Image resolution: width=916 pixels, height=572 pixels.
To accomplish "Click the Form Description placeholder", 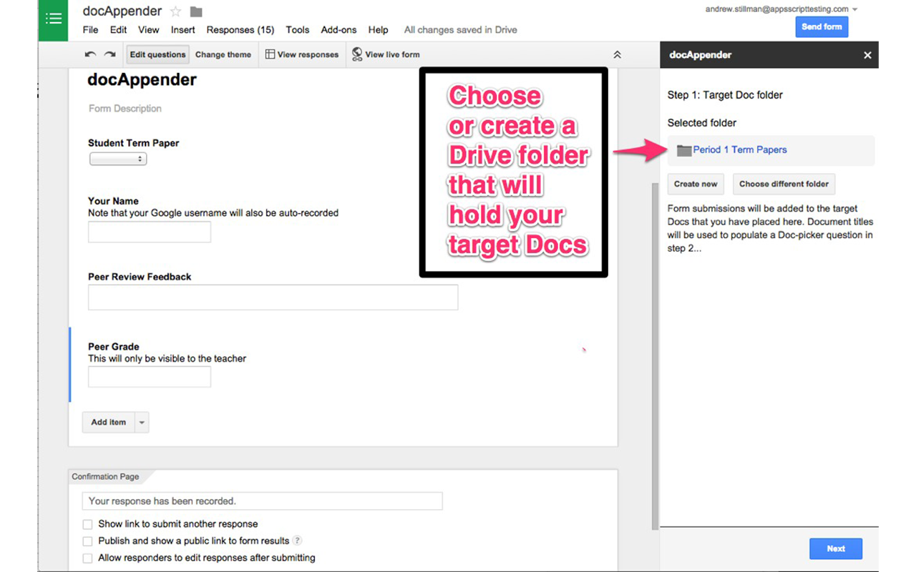I will (x=125, y=109).
